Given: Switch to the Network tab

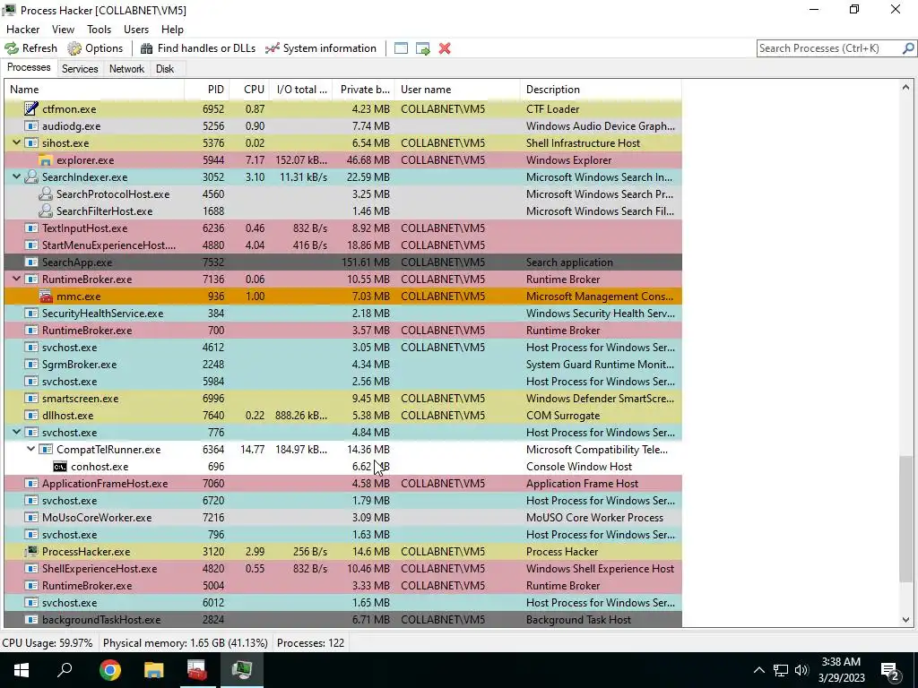Looking at the screenshot, I should 126,68.
